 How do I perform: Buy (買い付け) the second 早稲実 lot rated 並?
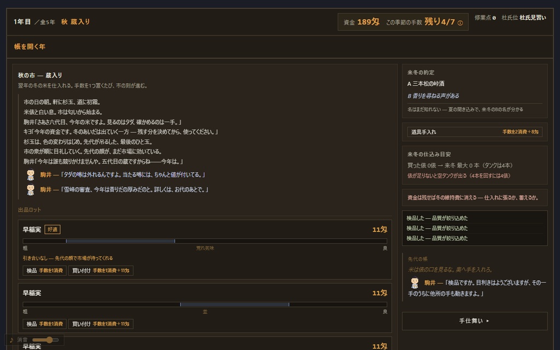(101, 324)
